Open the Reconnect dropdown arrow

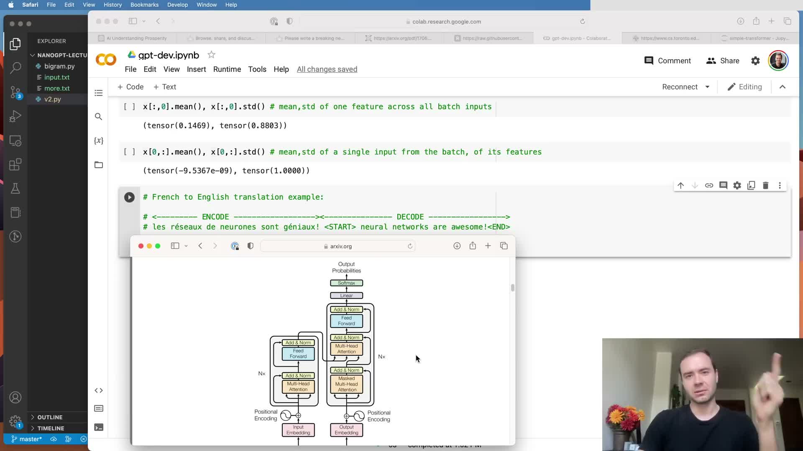707,87
